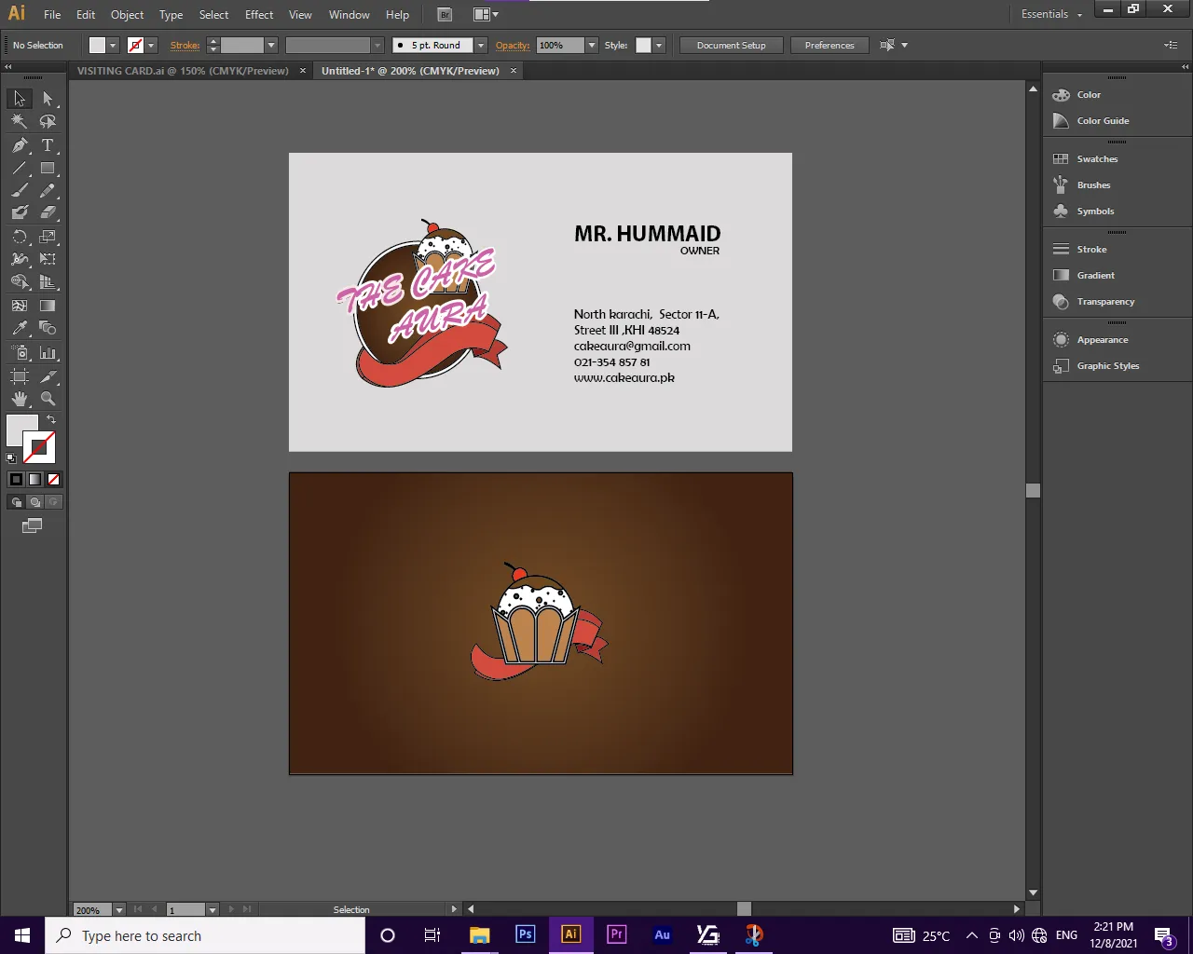Select the Eraser tool
The image size is (1193, 954).
click(x=48, y=213)
